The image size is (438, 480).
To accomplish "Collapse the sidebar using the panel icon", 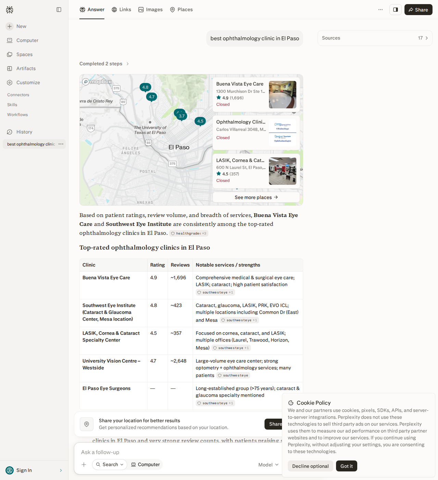I will [x=59, y=10].
